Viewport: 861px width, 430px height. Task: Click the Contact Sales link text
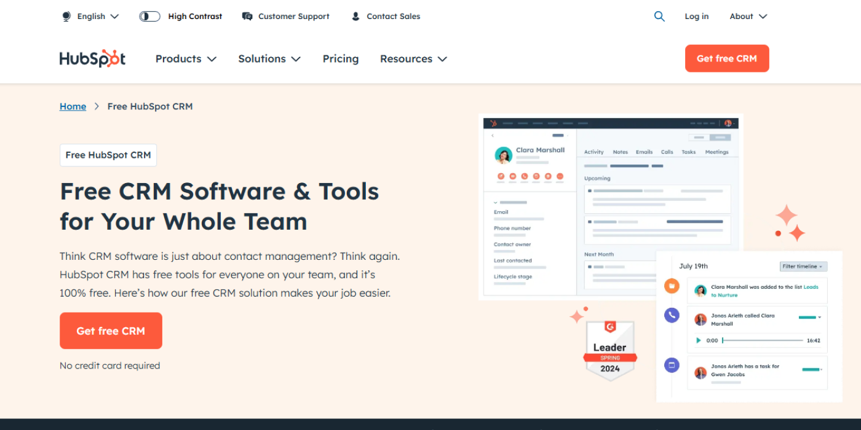pyautogui.click(x=394, y=17)
